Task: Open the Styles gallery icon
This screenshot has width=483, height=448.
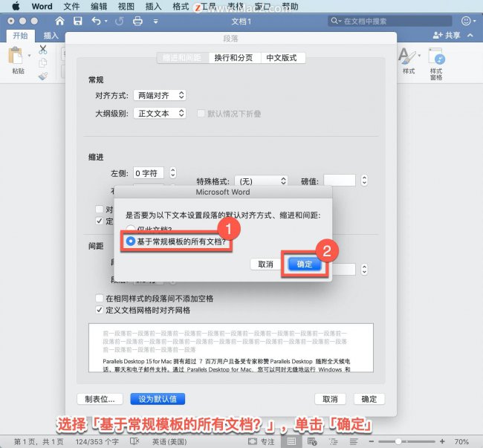Action: click(x=407, y=56)
